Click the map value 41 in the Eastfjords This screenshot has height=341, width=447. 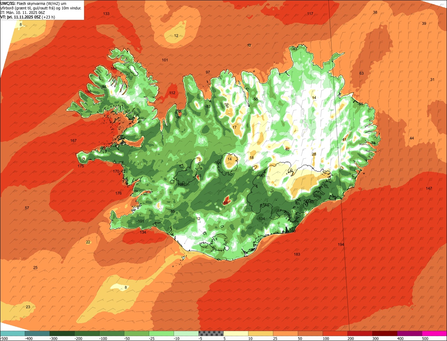tap(344, 139)
